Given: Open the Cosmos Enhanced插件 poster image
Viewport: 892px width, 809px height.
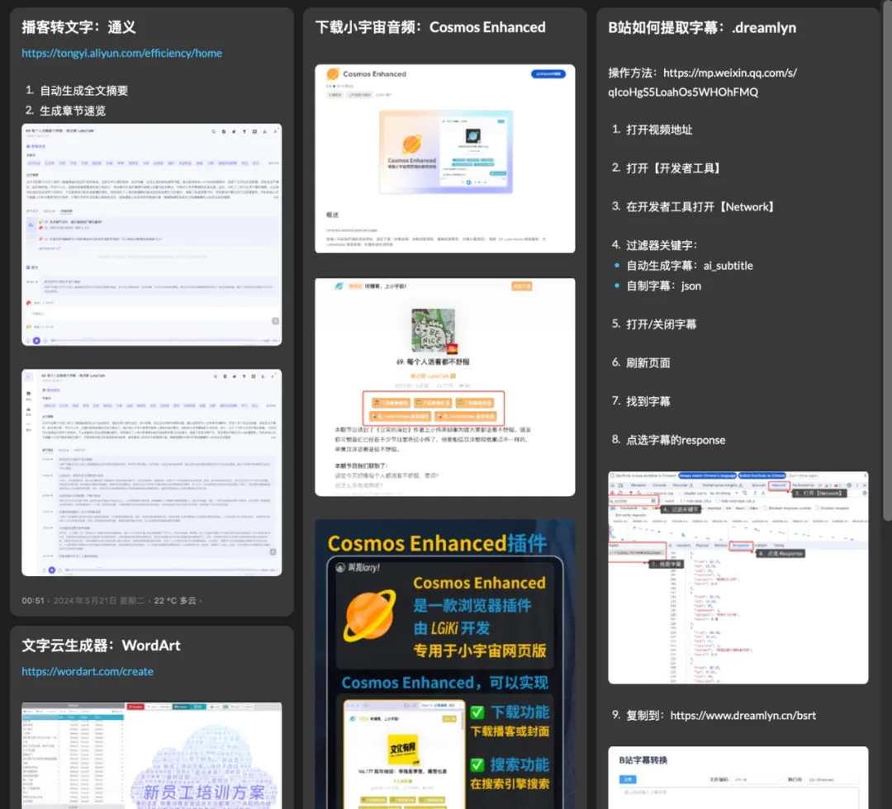Looking at the screenshot, I should [445, 664].
